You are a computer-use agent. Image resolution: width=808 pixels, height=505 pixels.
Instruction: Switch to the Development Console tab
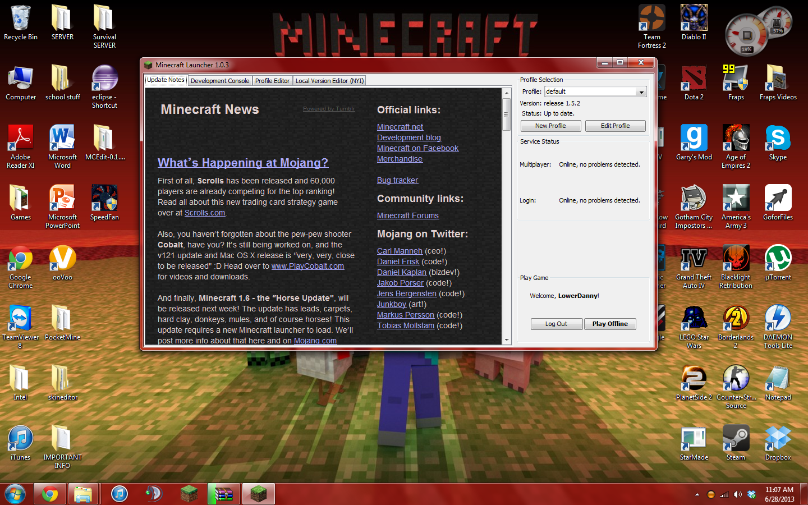[x=220, y=81]
